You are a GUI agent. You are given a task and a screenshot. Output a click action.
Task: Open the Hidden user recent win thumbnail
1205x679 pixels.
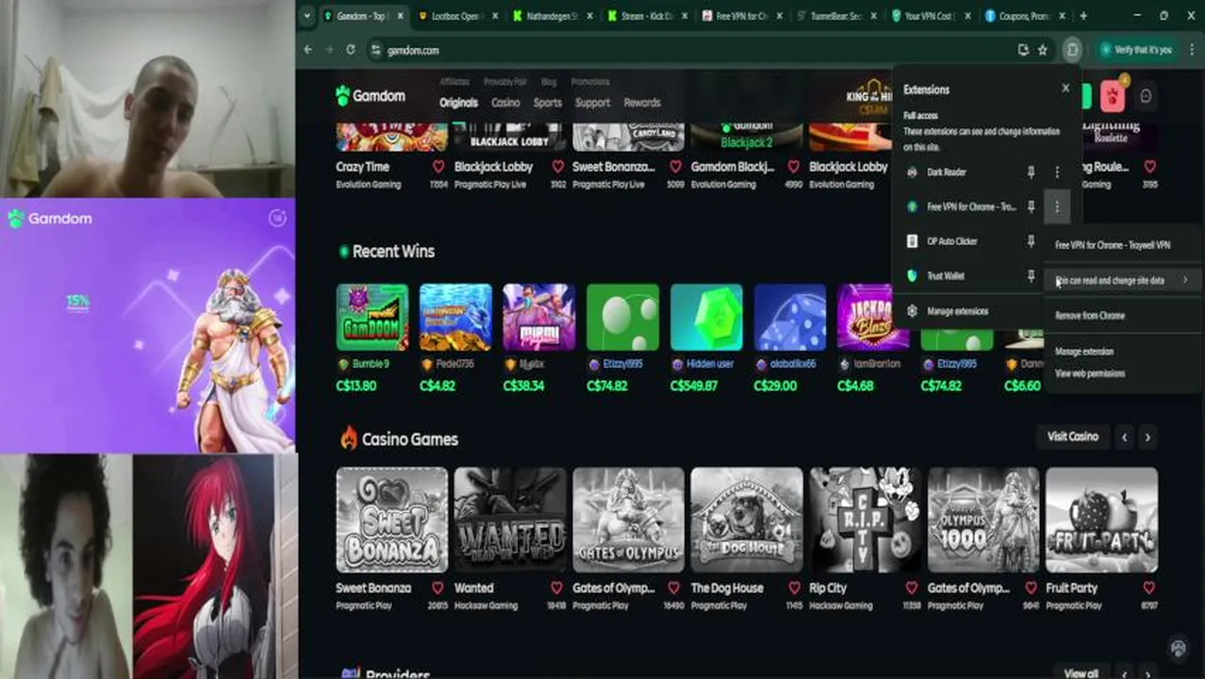[706, 317]
